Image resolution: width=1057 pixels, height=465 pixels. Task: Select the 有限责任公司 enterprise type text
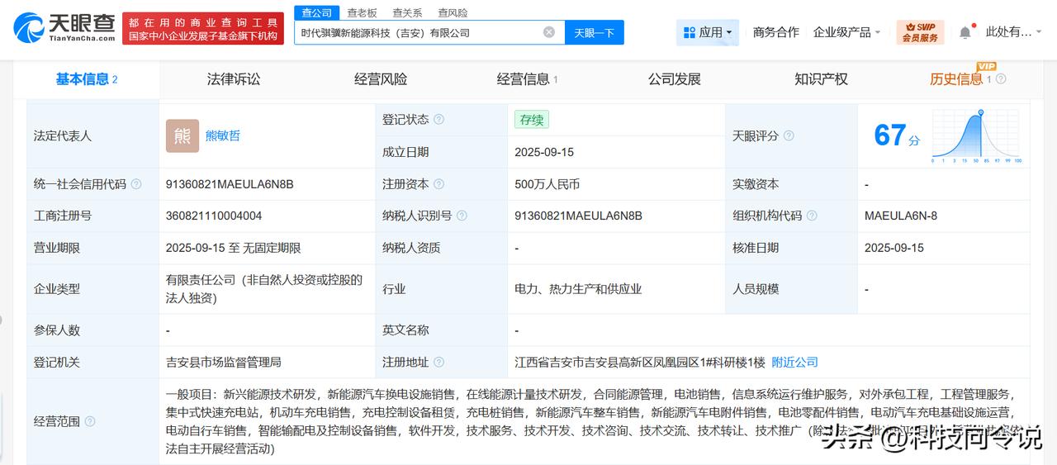pos(264,289)
